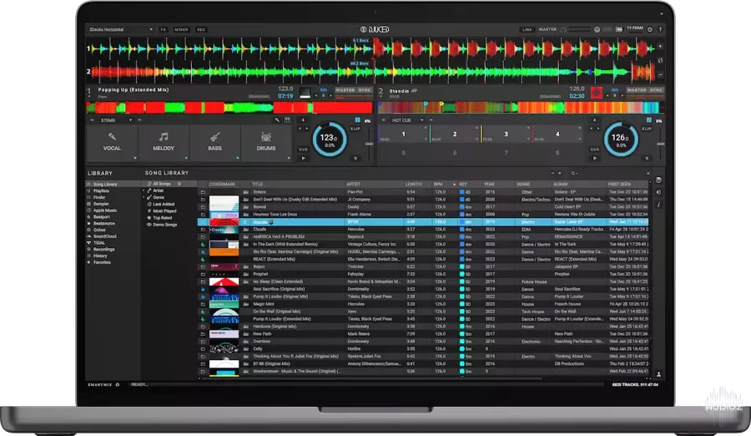Screen dimensions: 751x436
Task: Expand the Artist tree node
Action: (144, 190)
